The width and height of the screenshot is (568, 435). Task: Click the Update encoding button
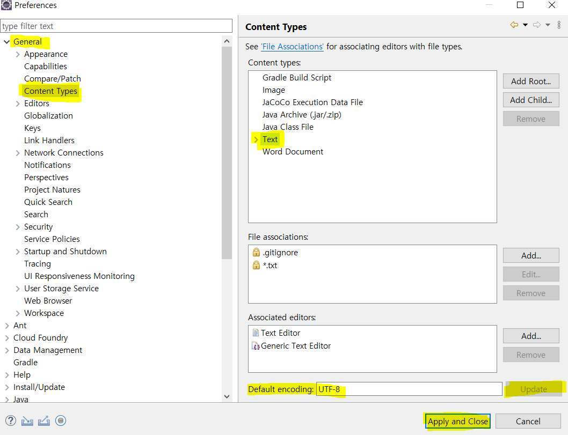(534, 389)
